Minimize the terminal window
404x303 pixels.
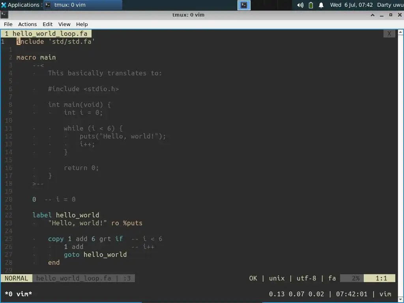pos(382,15)
